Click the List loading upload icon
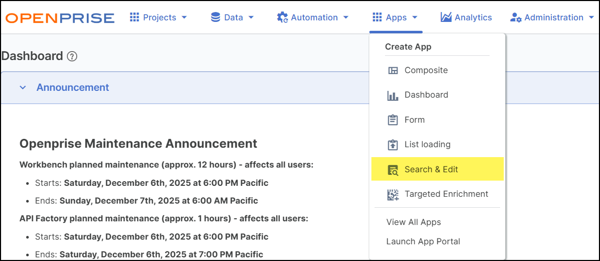The image size is (600, 261). click(x=393, y=145)
